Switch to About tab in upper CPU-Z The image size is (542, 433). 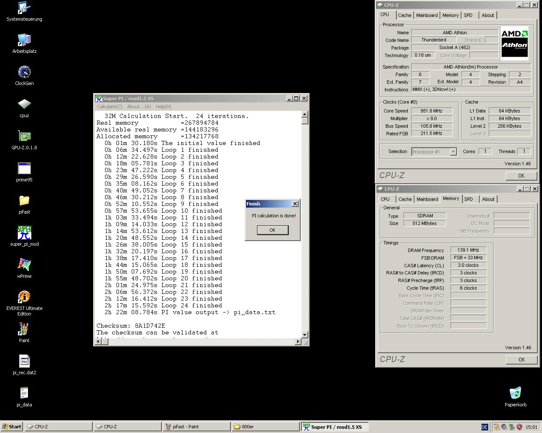coord(488,15)
